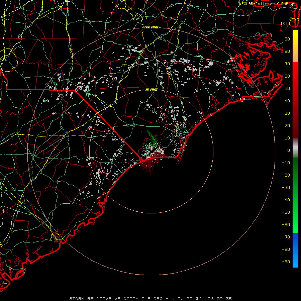Click the 10 value on the velocity scale
Image resolution: width=301 pixels, height=301 pixels.
[287, 138]
